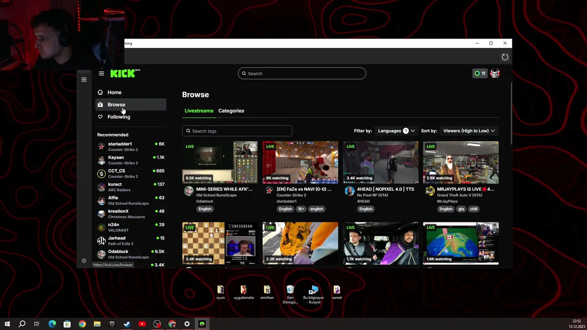Open the settings gear in left strip
The image size is (587, 330).
pyautogui.click(x=84, y=261)
